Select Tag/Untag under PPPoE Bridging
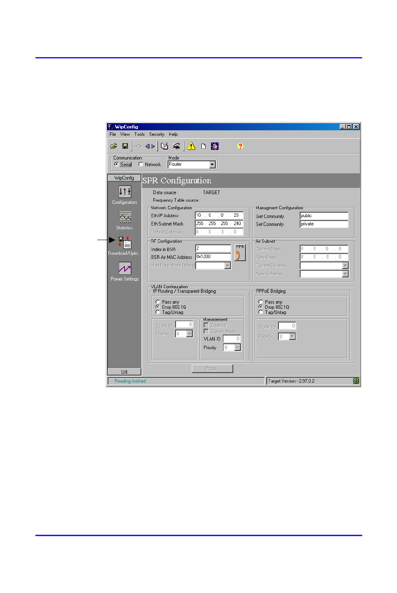Screen dimensions: 397x593 (x=261, y=312)
